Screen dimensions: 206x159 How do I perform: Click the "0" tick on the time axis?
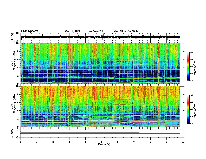[21, 142]
